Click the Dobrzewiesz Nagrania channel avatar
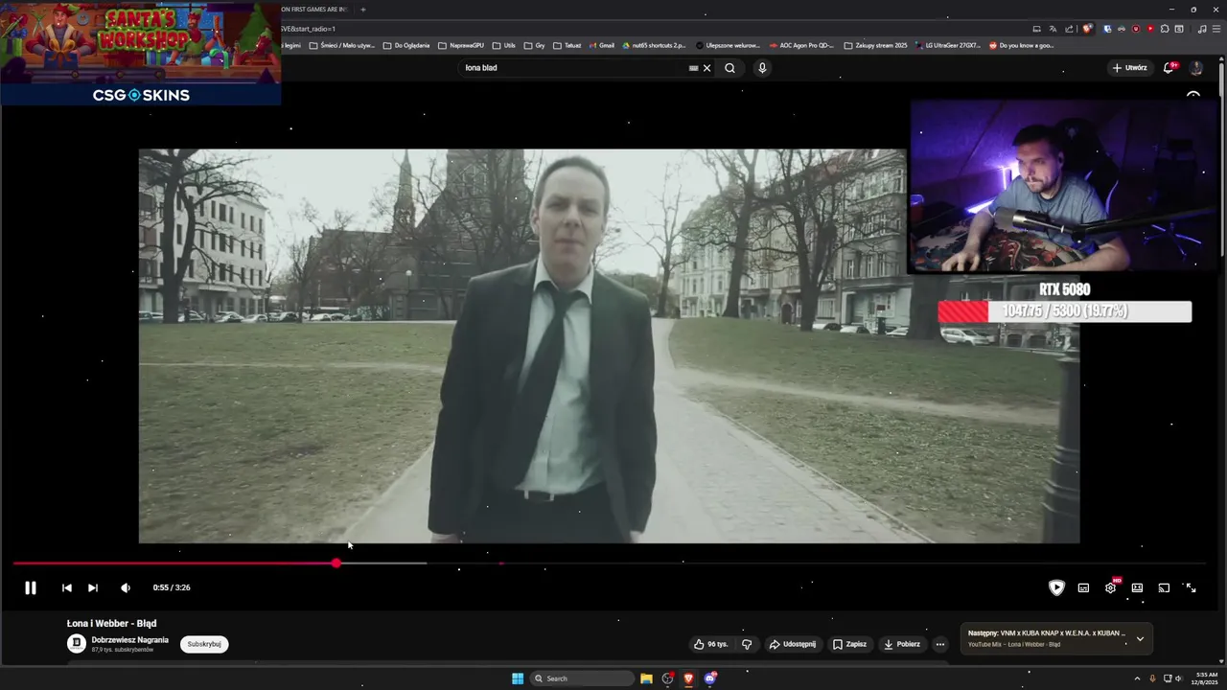This screenshot has height=690, width=1227. (x=77, y=644)
